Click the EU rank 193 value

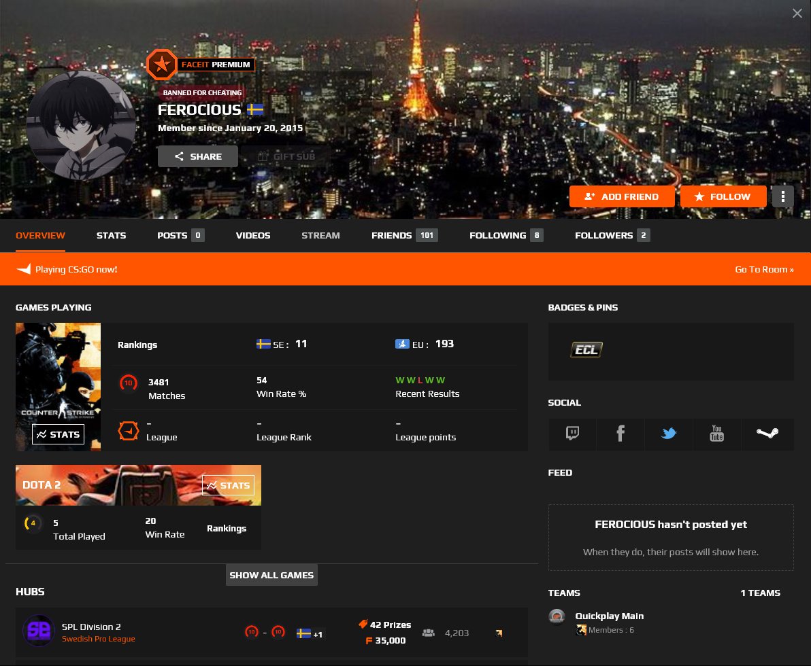point(444,344)
